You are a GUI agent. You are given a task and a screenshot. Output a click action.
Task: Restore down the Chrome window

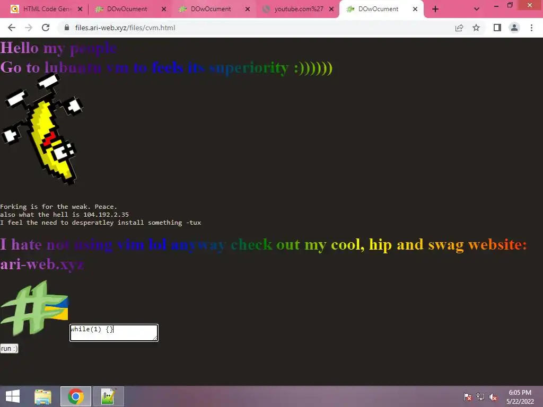(x=510, y=5)
